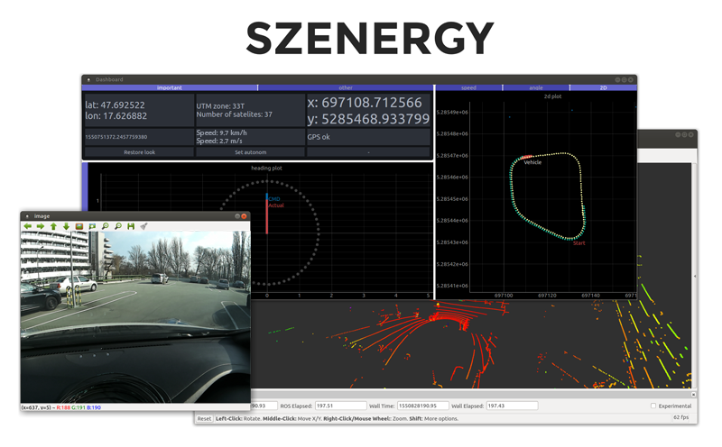722x447 pixels.
Task: Open the image window's title bar menu dot
Action: point(27,216)
